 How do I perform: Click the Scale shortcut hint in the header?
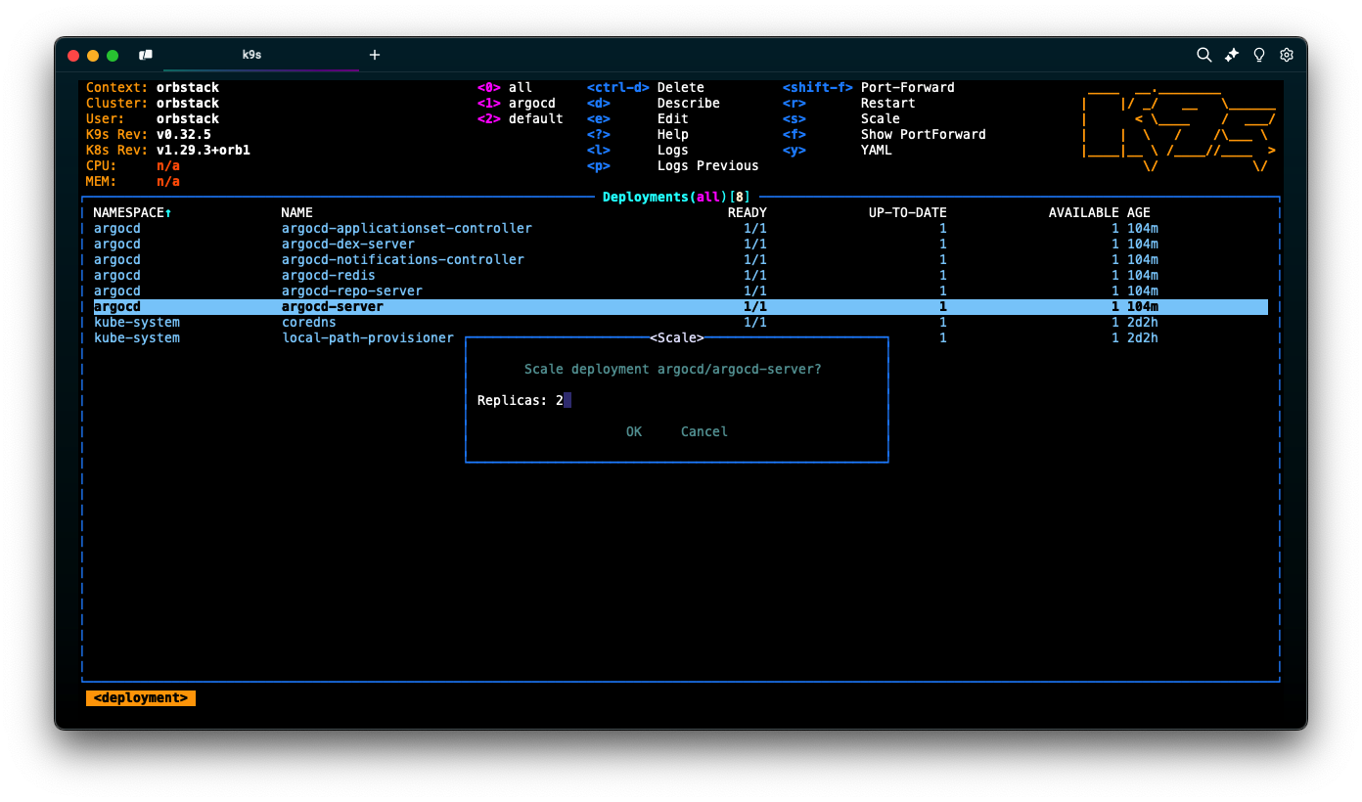tap(841, 118)
